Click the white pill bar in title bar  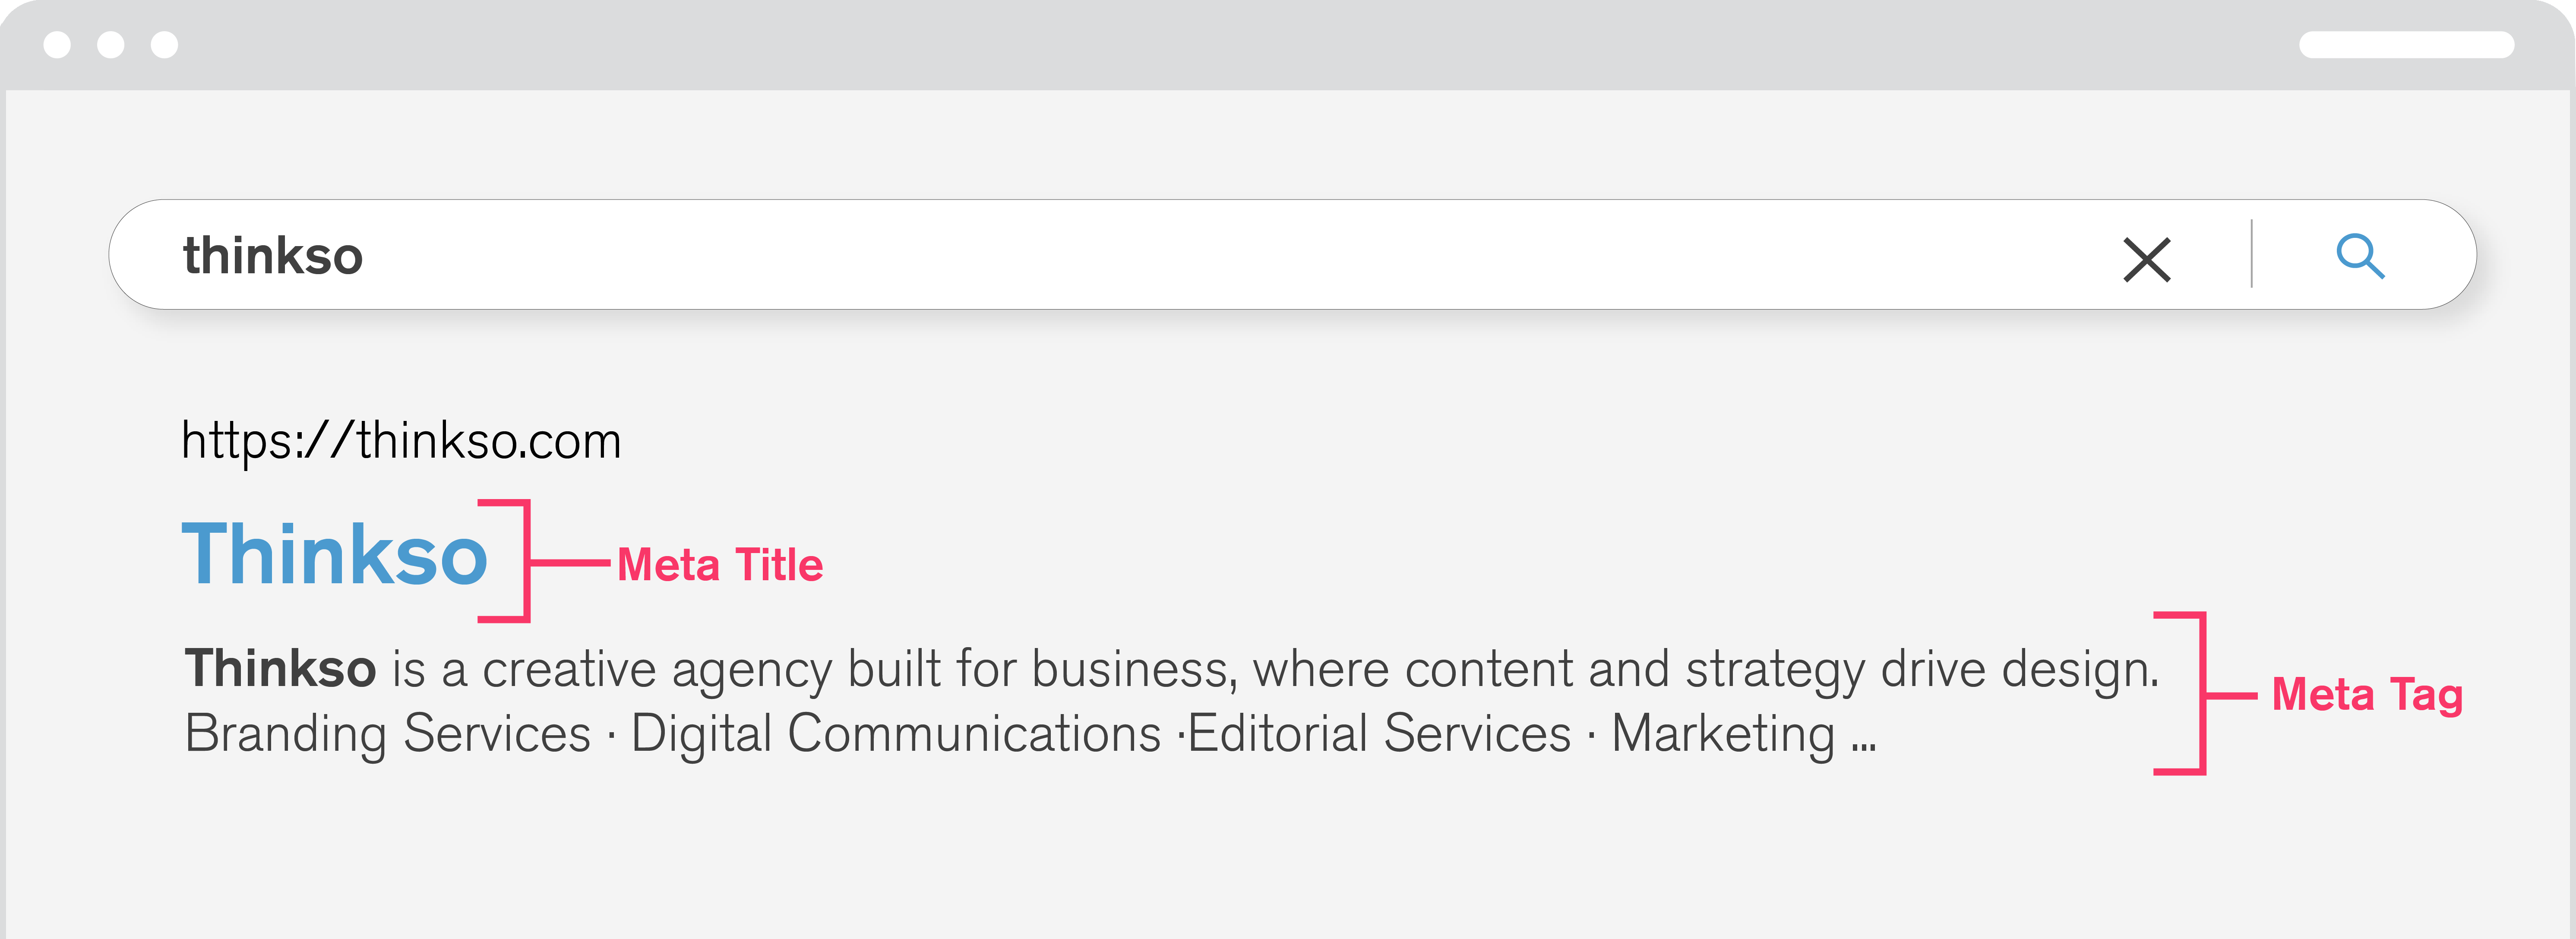pos(2405,45)
